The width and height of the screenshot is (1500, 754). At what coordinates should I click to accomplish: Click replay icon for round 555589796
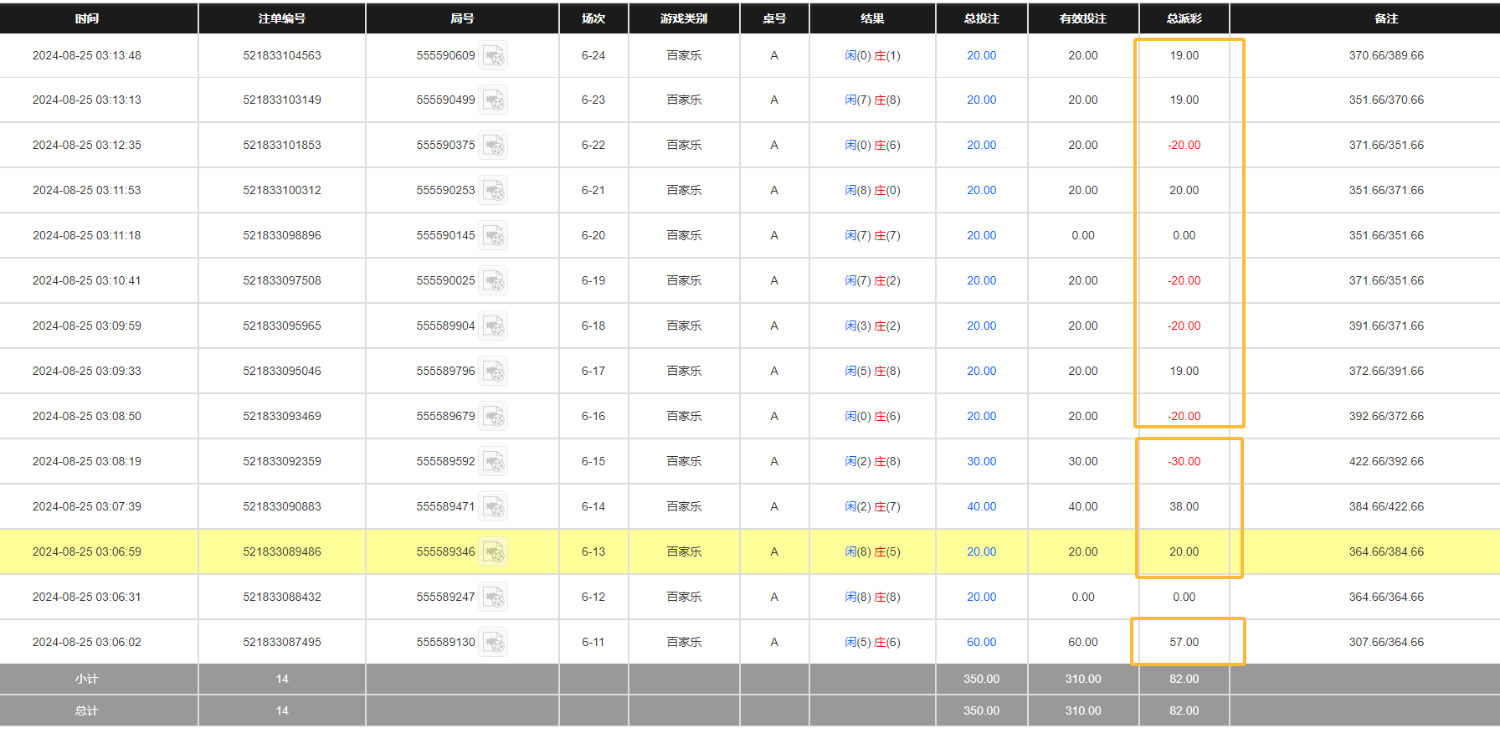click(493, 372)
